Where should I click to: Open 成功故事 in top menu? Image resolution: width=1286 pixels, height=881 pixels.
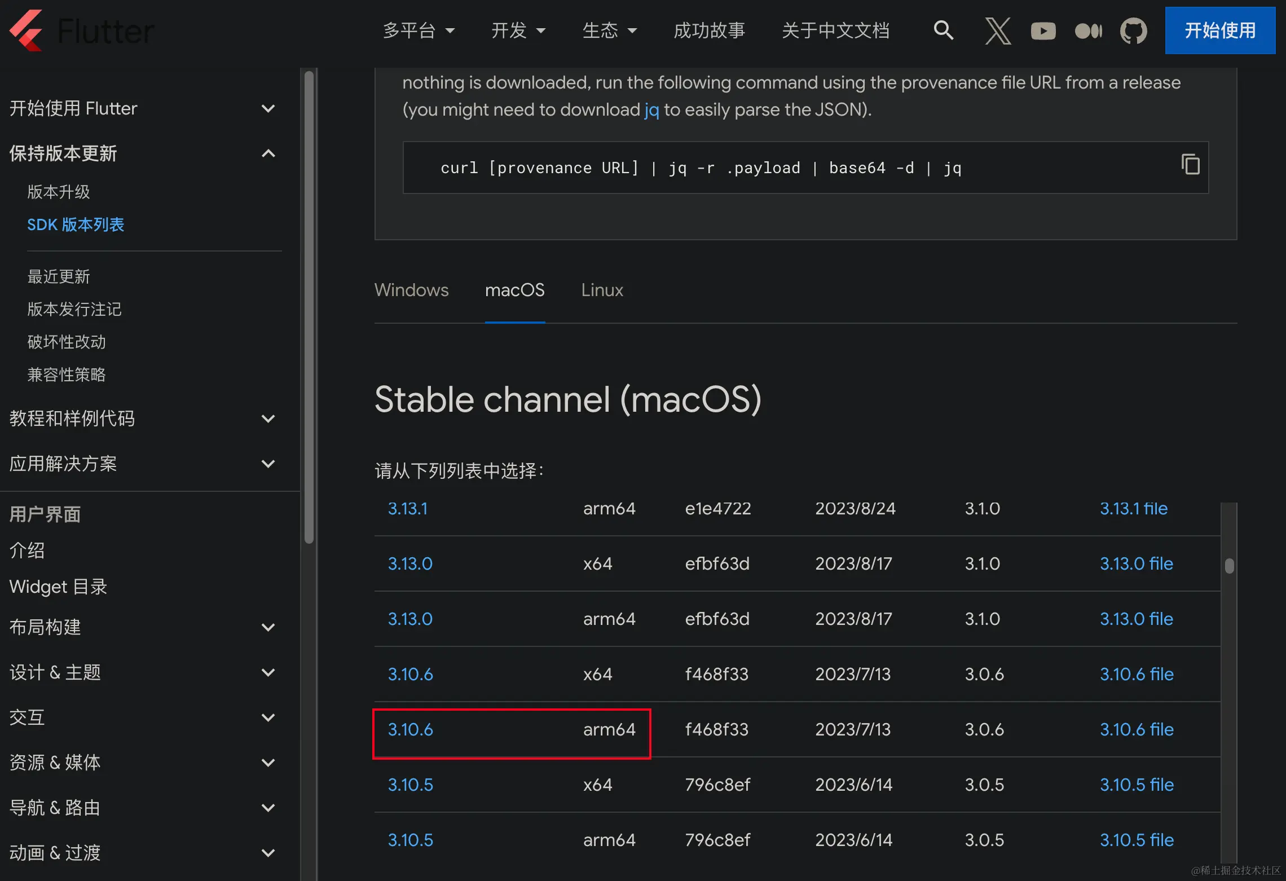(x=709, y=30)
